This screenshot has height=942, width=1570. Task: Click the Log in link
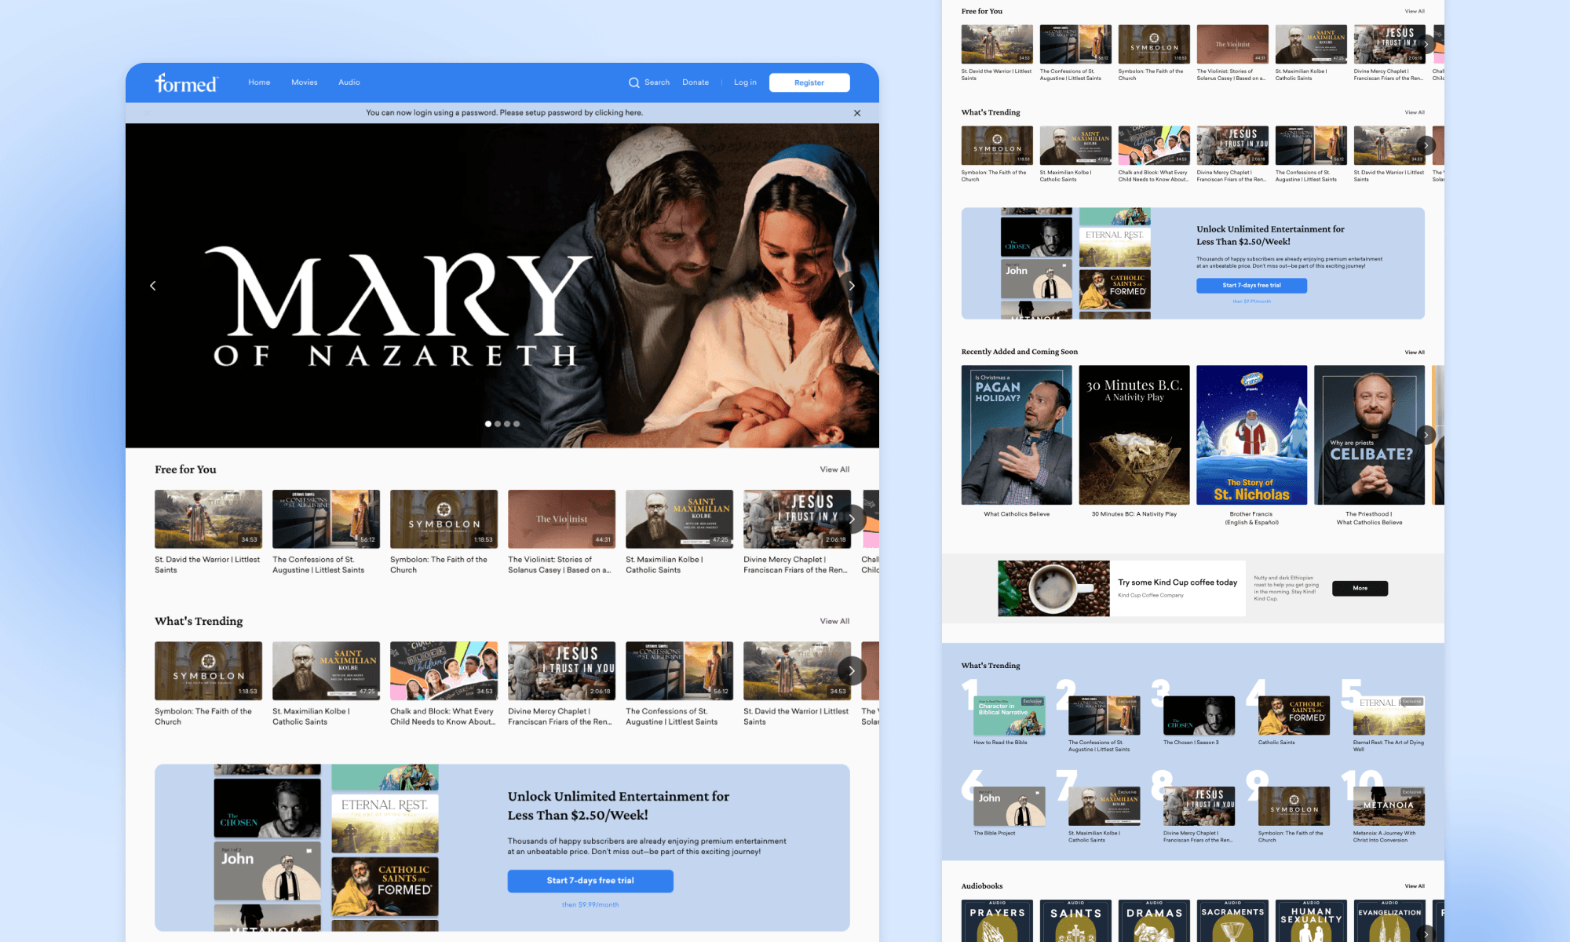[745, 82]
